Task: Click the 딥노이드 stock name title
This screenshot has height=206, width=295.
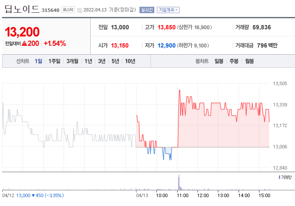Action: [x=22, y=9]
